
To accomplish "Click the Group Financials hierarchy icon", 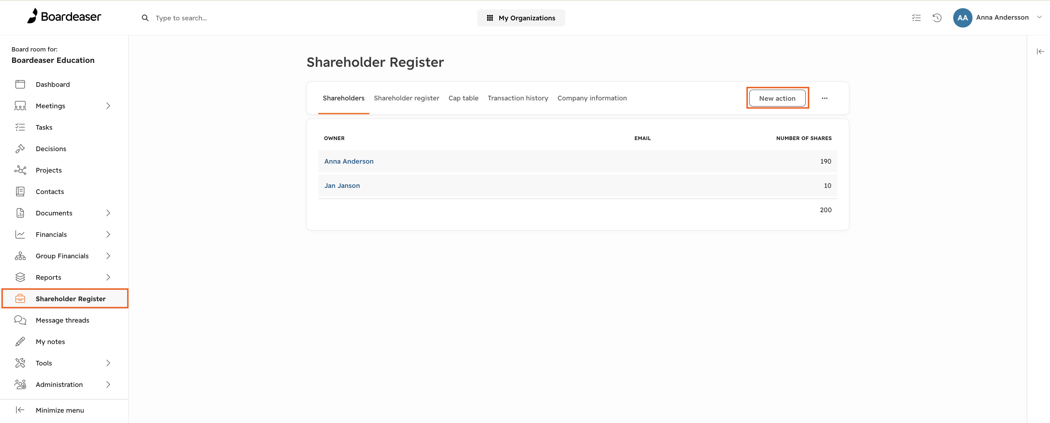I will [x=20, y=256].
